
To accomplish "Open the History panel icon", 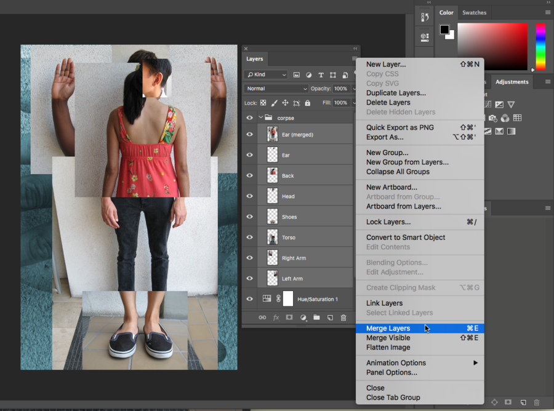I will tap(424, 17).
